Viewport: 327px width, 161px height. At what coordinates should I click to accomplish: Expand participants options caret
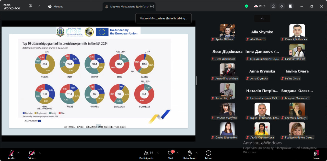pos(158,153)
